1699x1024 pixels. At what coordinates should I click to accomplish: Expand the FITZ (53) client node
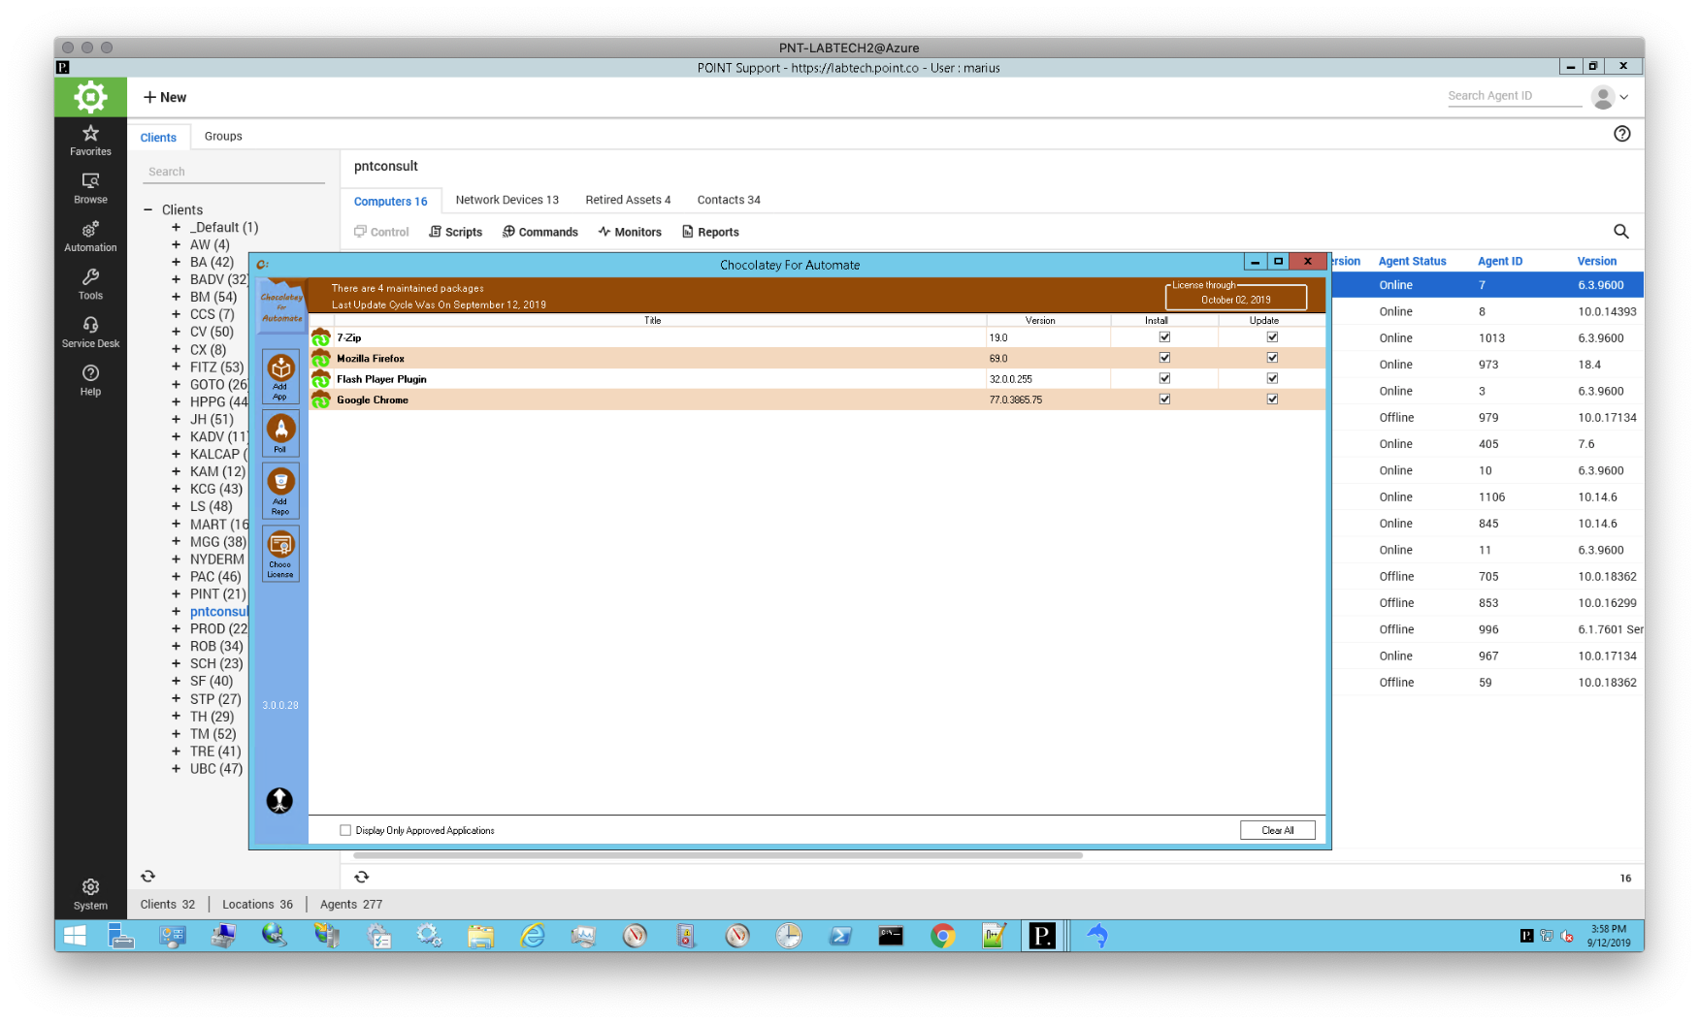pos(176,367)
